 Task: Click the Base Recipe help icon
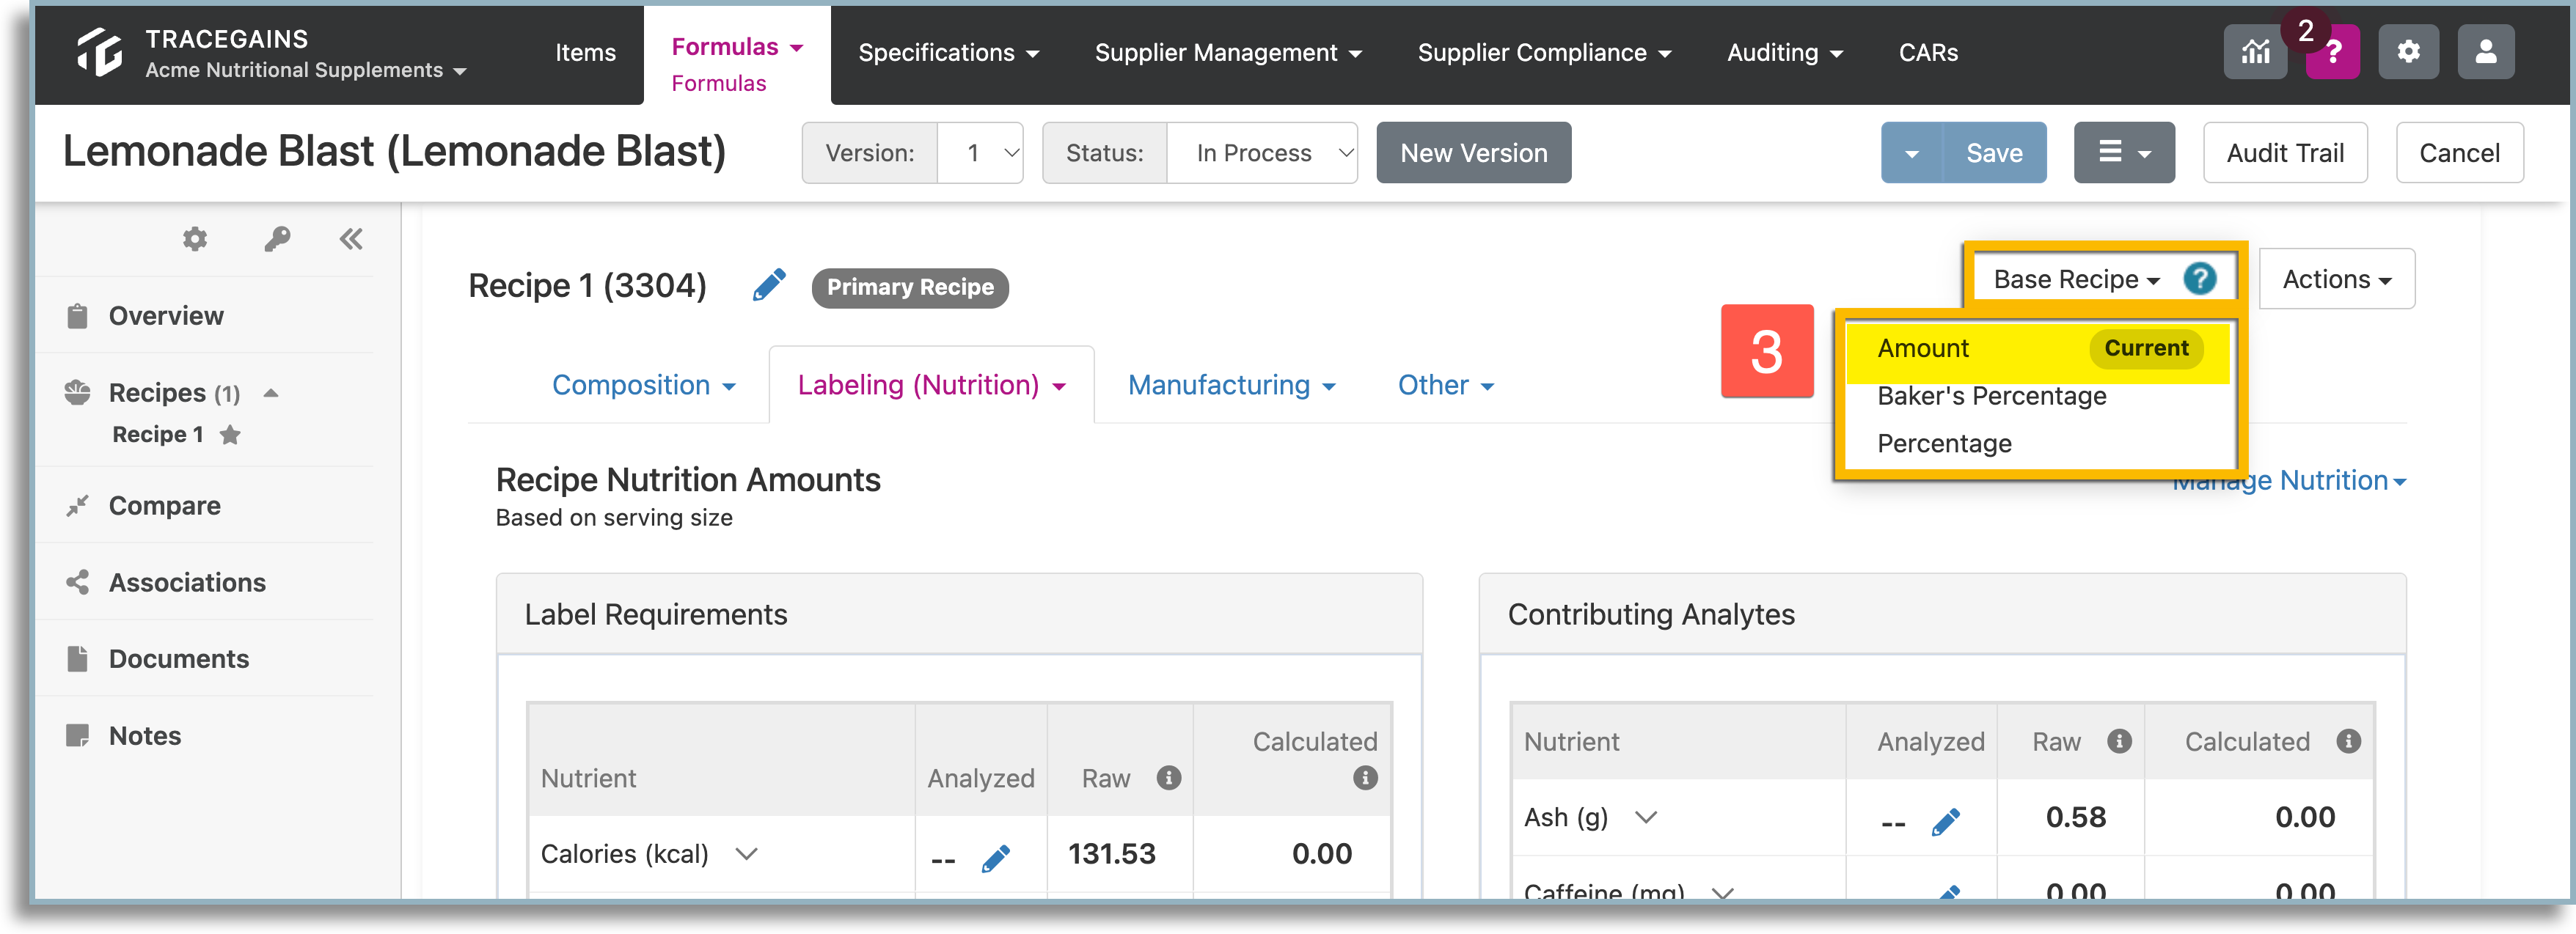[2199, 279]
